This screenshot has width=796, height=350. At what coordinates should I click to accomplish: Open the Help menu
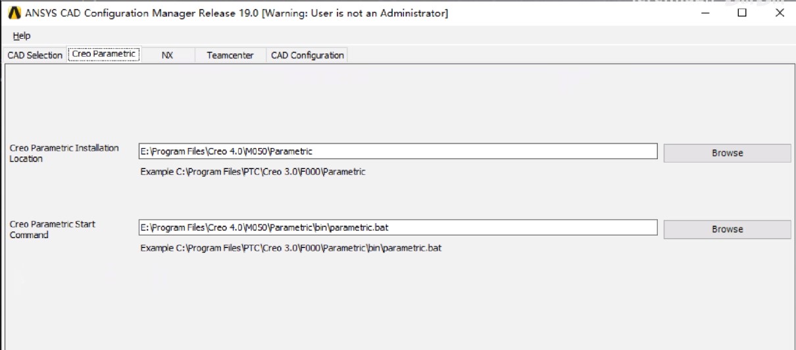coord(22,36)
